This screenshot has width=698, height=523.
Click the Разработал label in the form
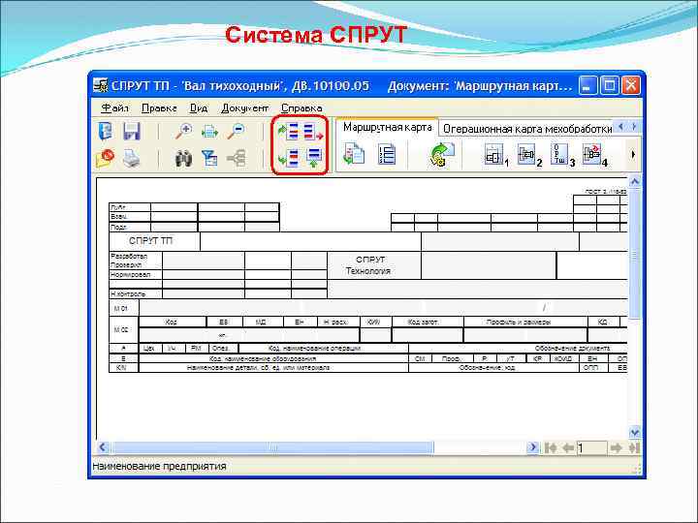[129, 257]
